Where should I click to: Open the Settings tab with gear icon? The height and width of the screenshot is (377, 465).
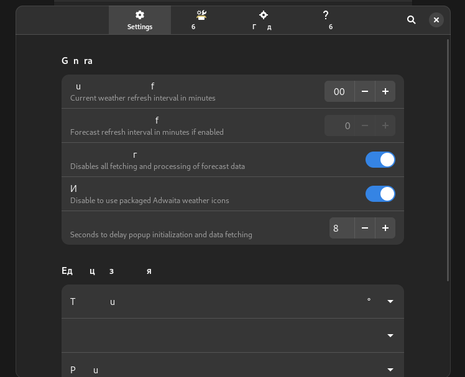[x=140, y=20]
